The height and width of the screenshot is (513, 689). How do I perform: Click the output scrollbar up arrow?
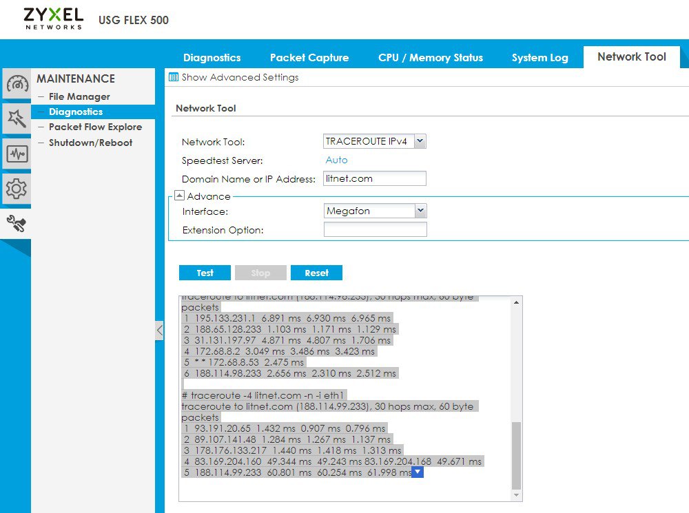pos(516,302)
